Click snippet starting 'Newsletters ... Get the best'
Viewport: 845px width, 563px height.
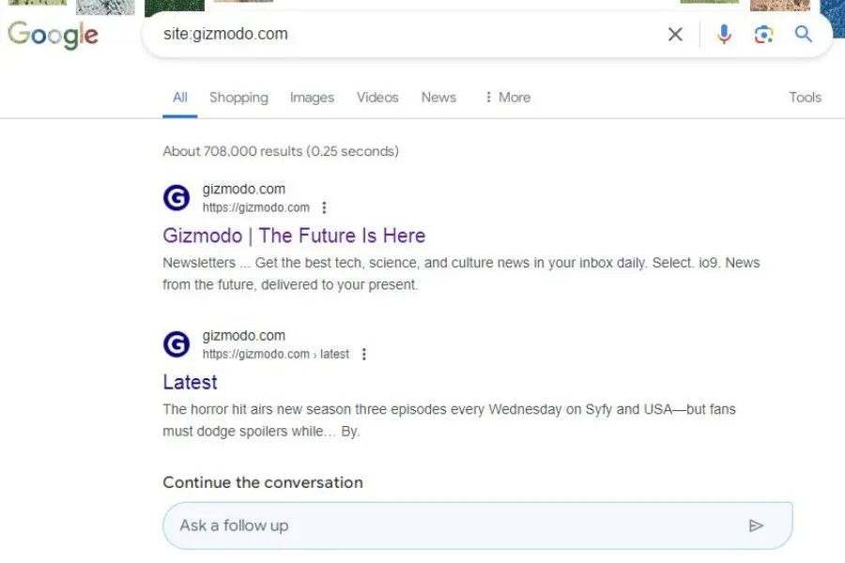pos(461,274)
